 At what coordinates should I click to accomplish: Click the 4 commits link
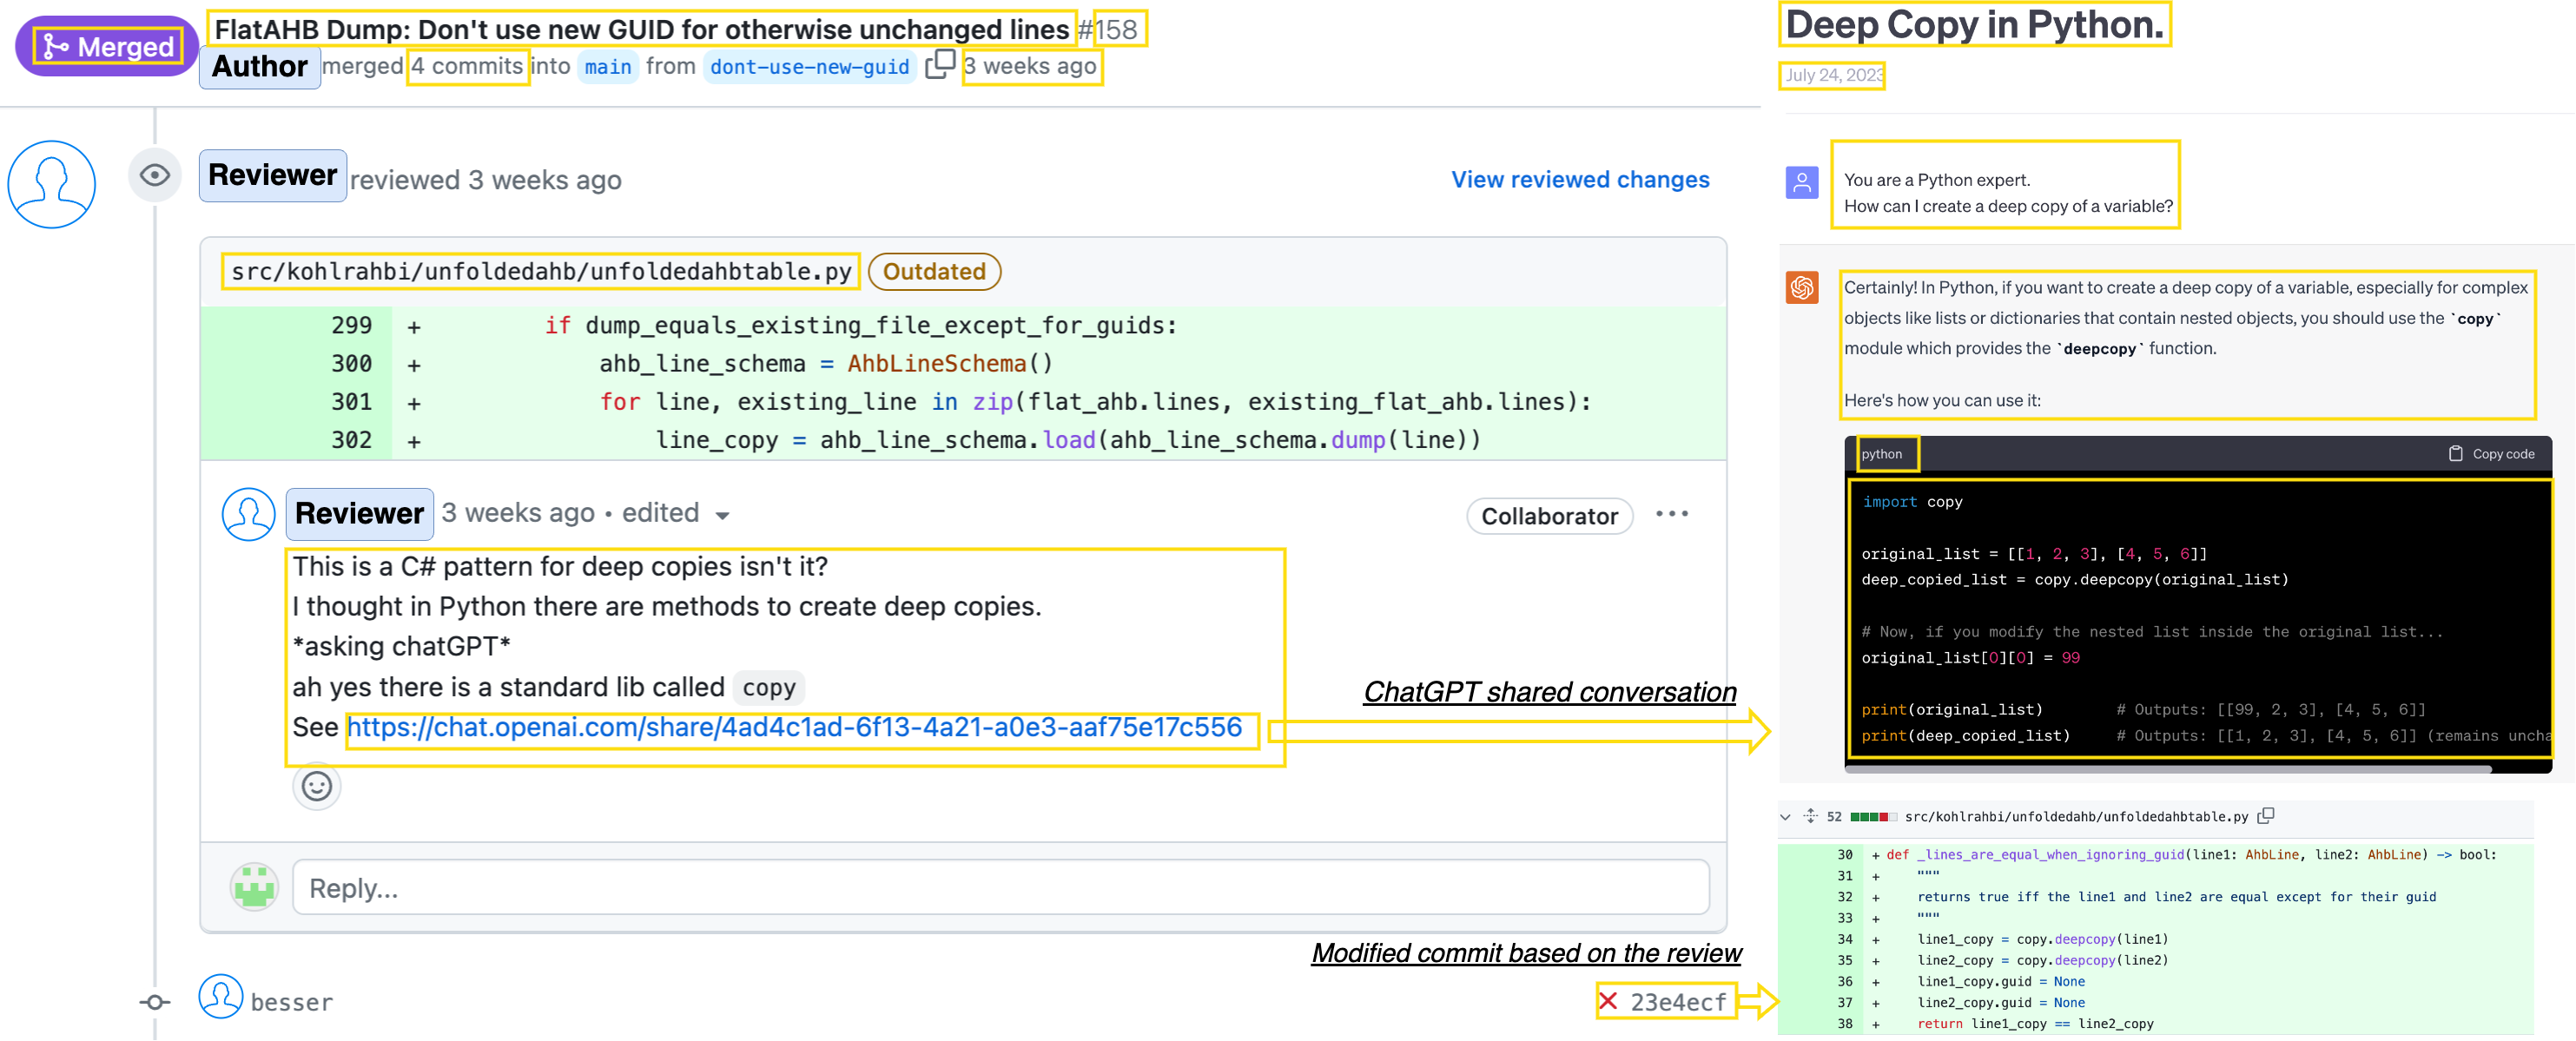click(x=467, y=66)
